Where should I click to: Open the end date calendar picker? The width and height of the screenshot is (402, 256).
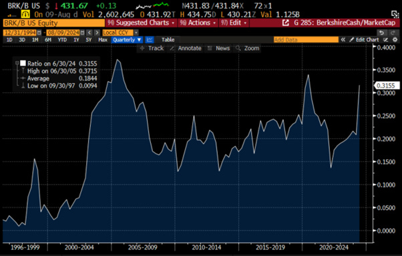pyautogui.click(x=83, y=33)
